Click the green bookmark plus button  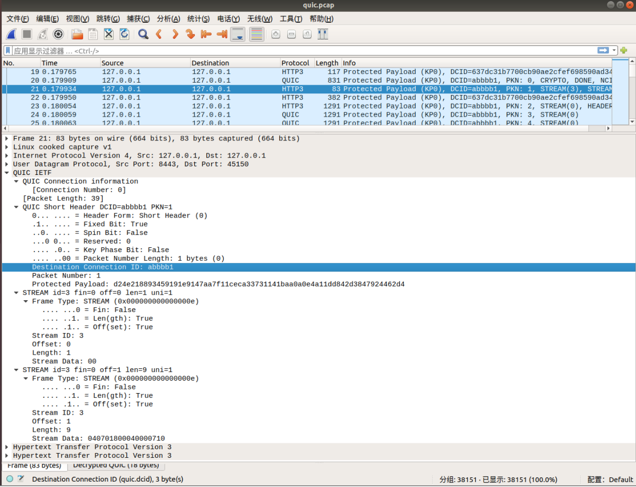click(x=624, y=50)
